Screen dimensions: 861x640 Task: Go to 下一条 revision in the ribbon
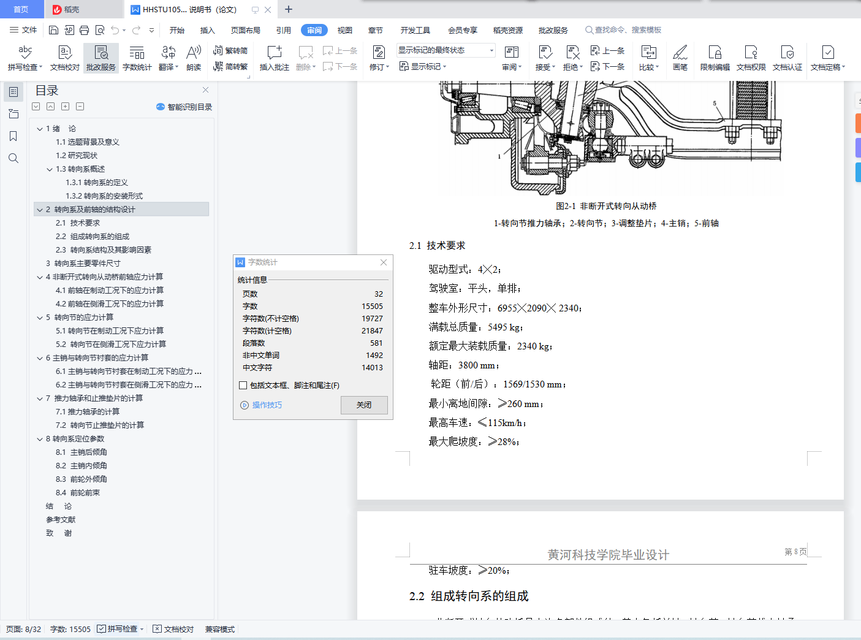(607, 66)
